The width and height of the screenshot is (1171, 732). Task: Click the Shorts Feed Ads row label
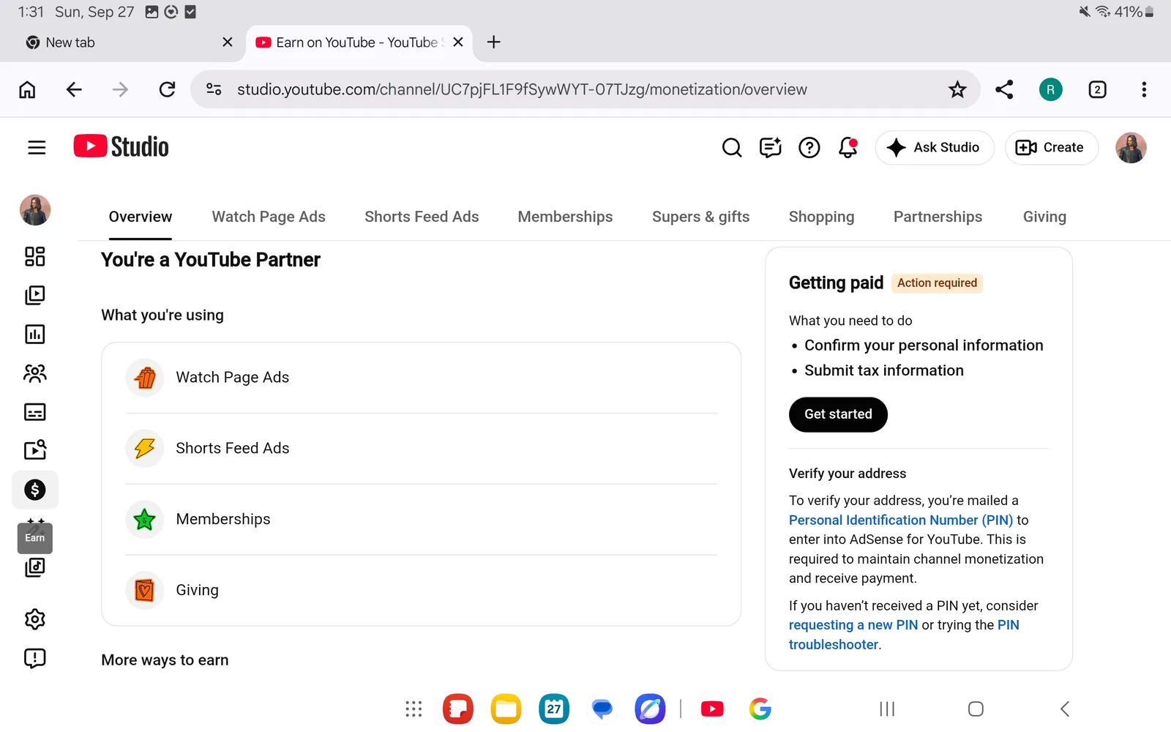(232, 448)
